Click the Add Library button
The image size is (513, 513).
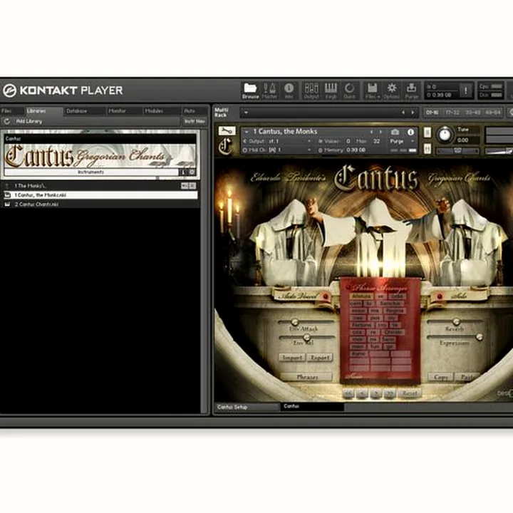(29, 121)
